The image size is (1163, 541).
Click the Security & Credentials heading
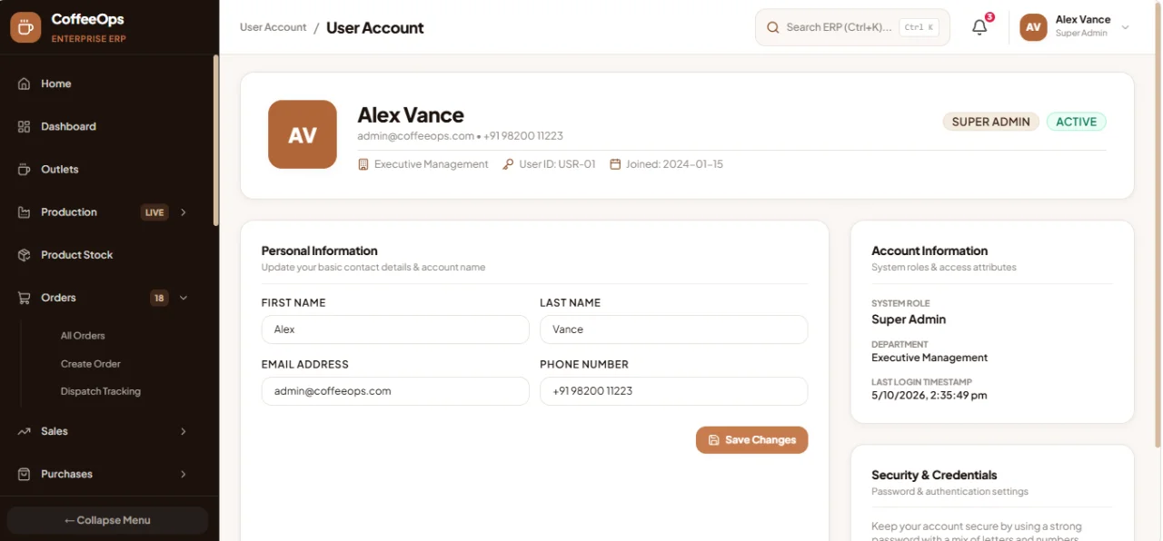tap(934, 475)
